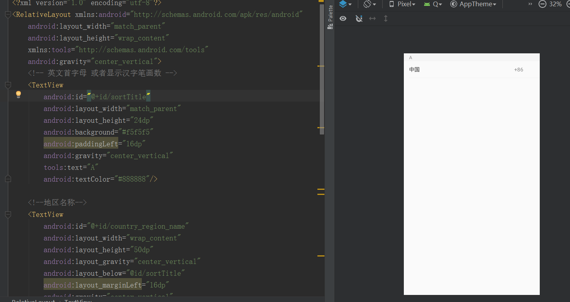The width and height of the screenshot is (570, 302).
Task: Click the lightbulb intention action icon
Action: coord(18,94)
